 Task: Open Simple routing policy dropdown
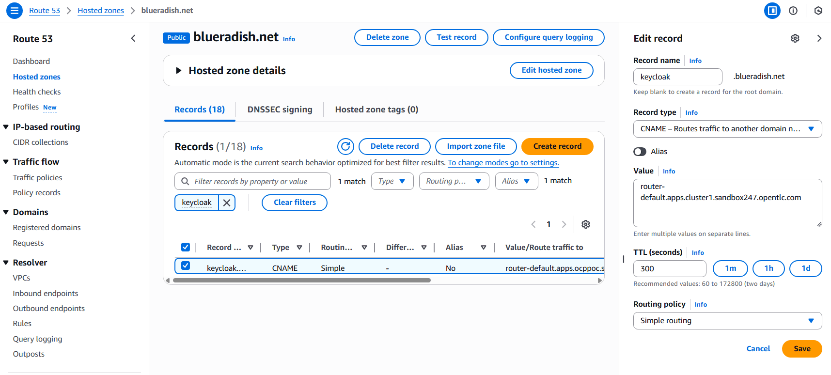(x=728, y=321)
